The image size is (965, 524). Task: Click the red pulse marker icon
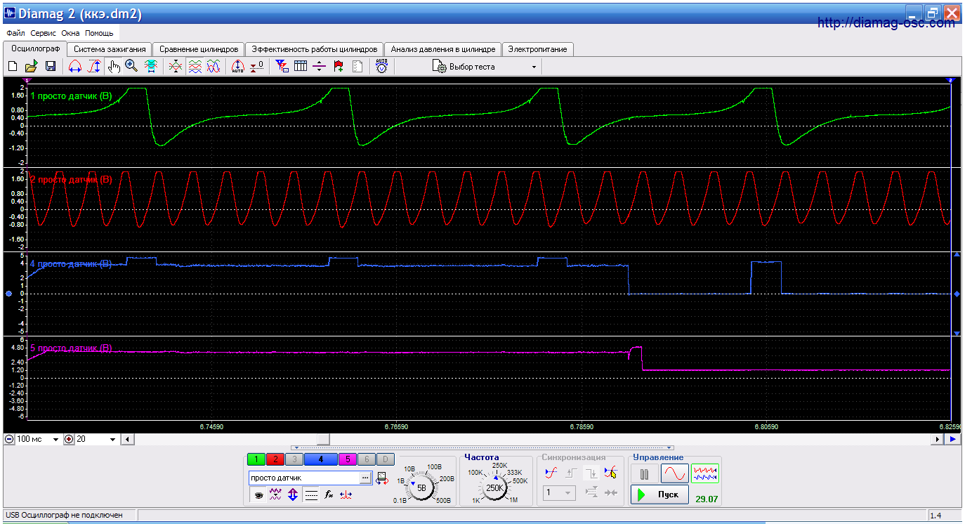[x=346, y=495]
